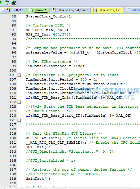Click line number 88 in the gutter
This screenshot has height=189, width=140.
click(x=14, y=16)
